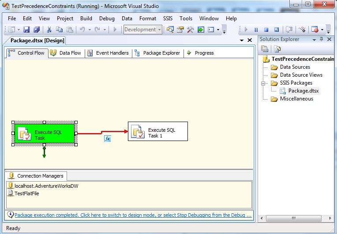Image resolution: width=337 pixels, height=234 pixels.
Task: Open the Development configuration dropdown
Action: tap(159, 30)
